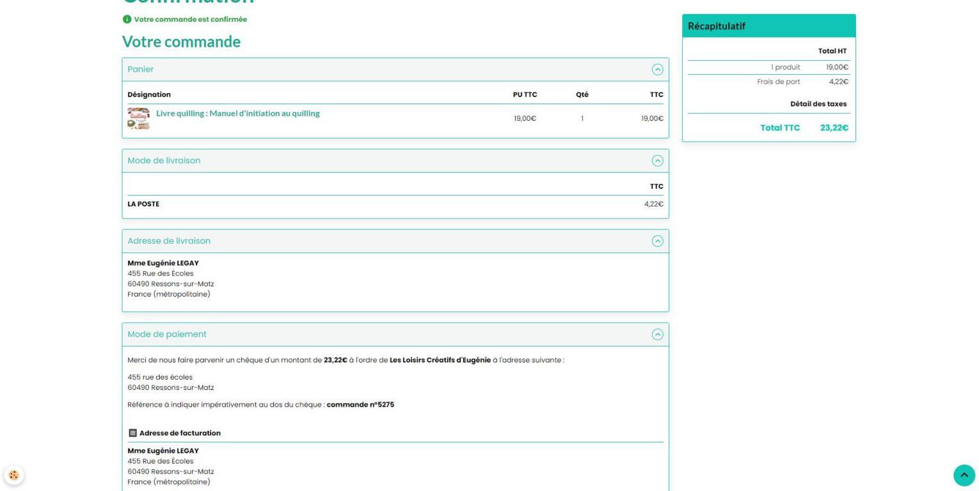Screen dimensions: 979x491
Task: Click the confirmation info icon
Action: click(127, 19)
